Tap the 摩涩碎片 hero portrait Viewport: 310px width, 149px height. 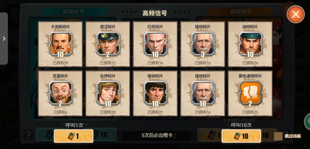click(x=108, y=44)
